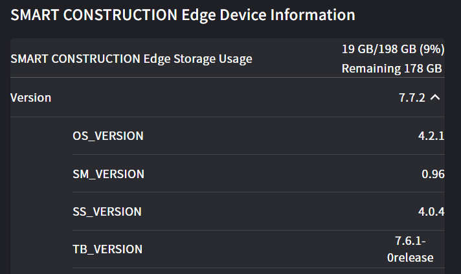Select the OS_VERSION label
The image size is (461, 274).
point(108,136)
